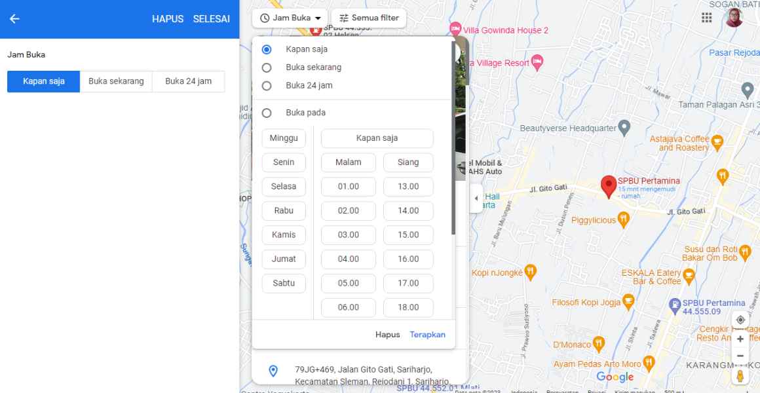
Task: Open Semua filter chip
Action: 369,18
